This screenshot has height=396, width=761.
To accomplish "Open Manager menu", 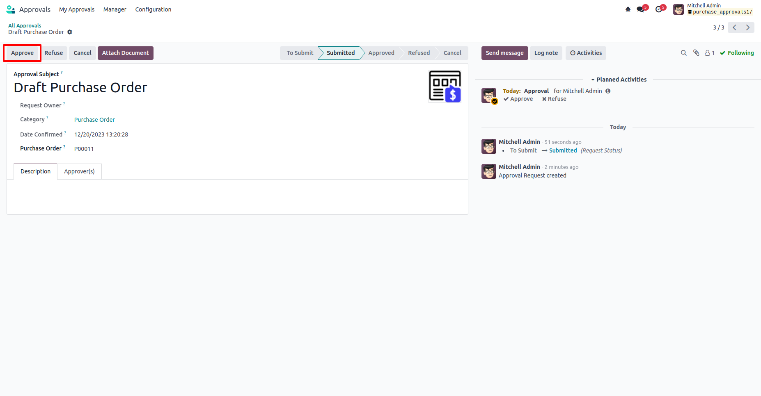I will pos(115,9).
